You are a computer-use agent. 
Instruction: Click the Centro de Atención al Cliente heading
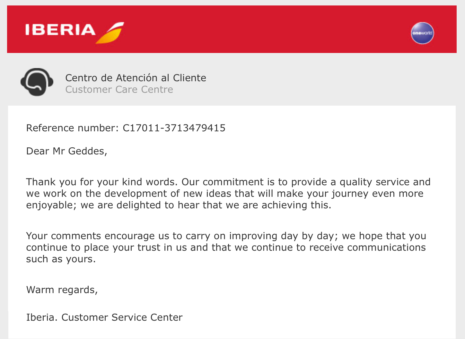(x=136, y=78)
